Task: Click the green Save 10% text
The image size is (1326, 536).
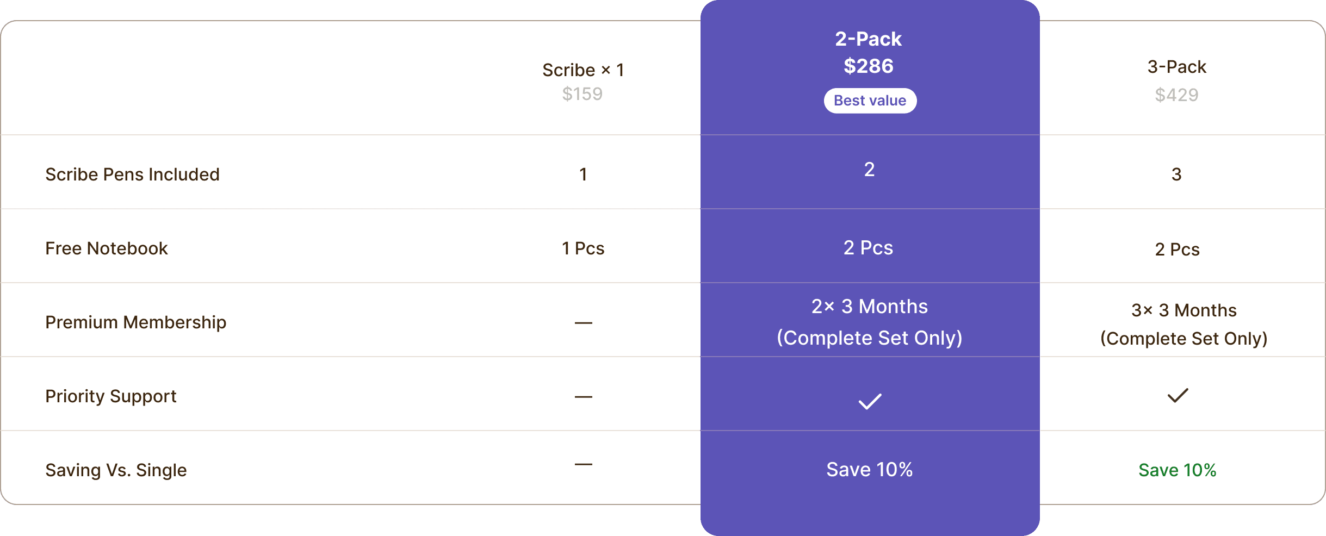Action: pos(1177,470)
